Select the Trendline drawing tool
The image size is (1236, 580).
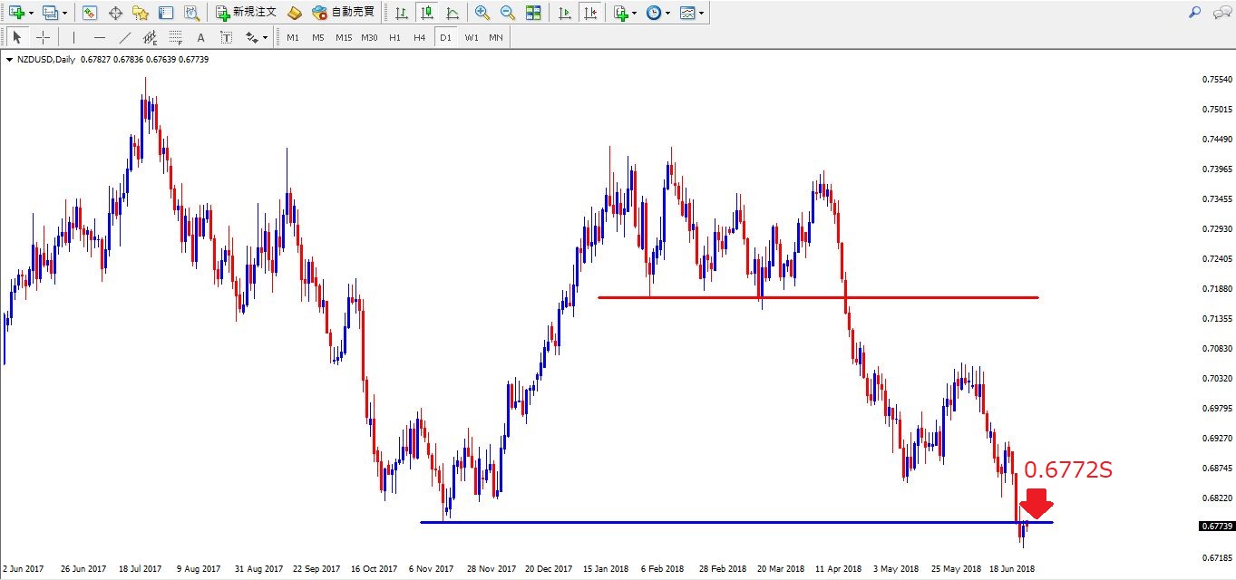click(x=125, y=37)
